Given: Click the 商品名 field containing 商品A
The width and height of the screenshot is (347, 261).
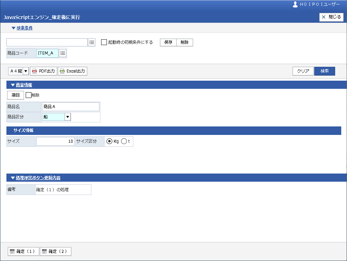Looking at the screenshot, I should click(x=71, y=107).
